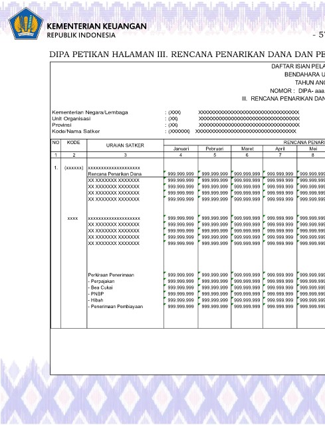Click the '1.' row number cell
325x425 pixels.
coord(56,168)
